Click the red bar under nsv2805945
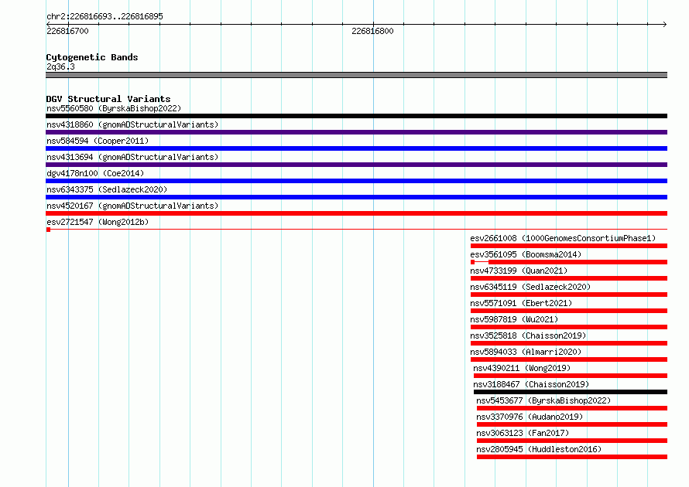Screen dimensions: 689x487 [571, 457]
